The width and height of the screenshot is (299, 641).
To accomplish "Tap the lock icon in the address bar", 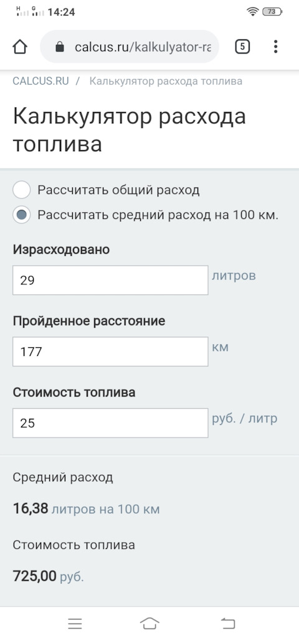I will tap(60, 47).
